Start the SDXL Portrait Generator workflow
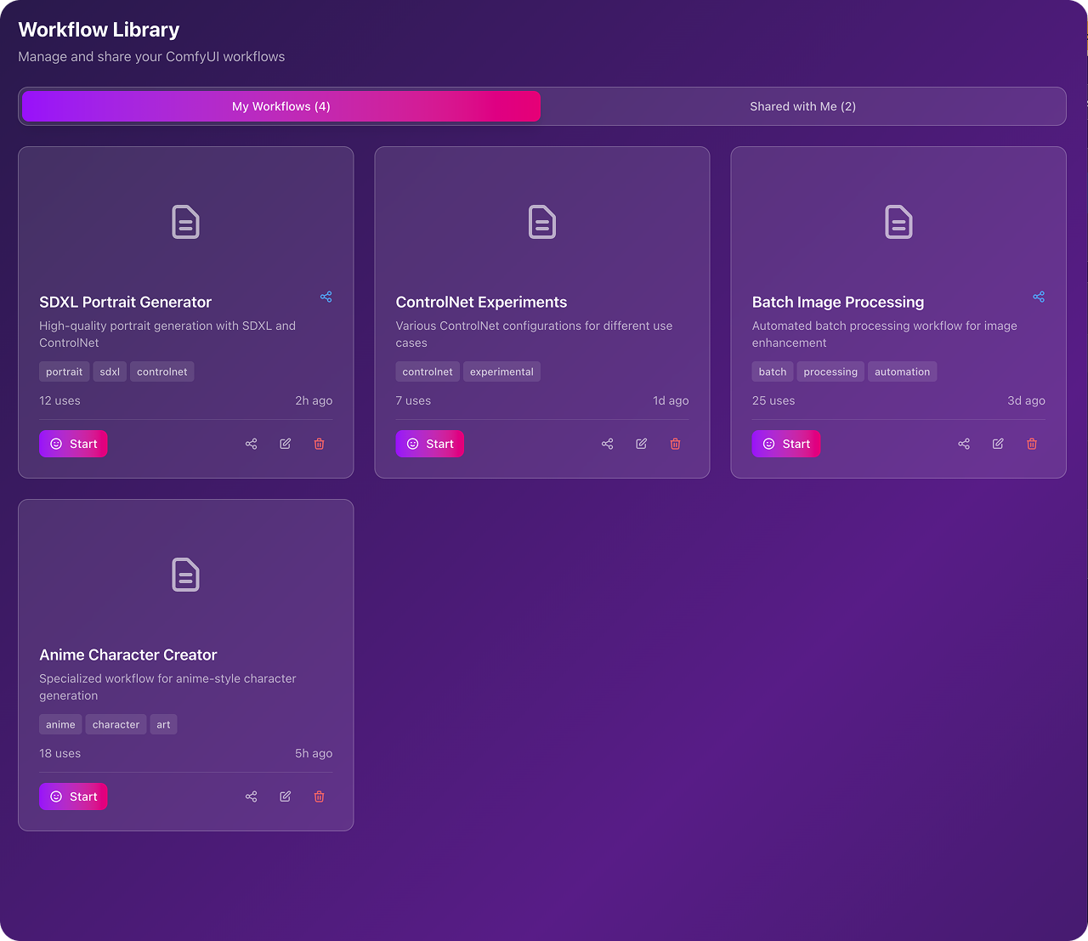 [73, 443]
